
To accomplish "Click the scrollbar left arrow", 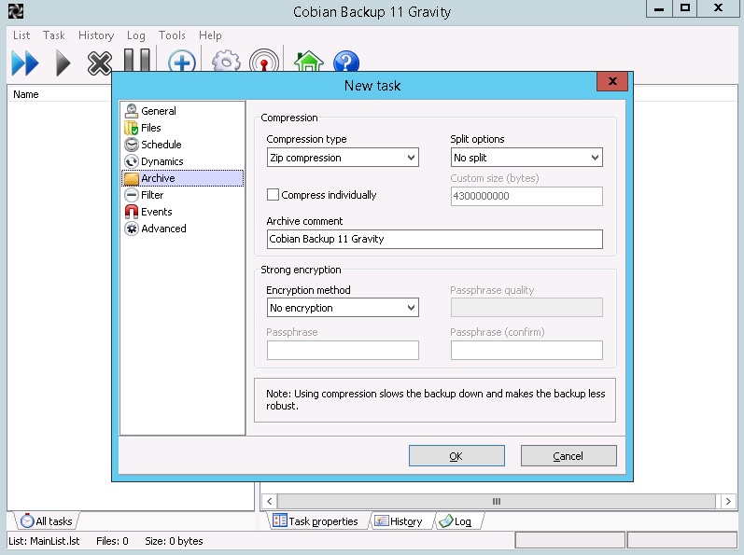I will [x=269, y=501].
